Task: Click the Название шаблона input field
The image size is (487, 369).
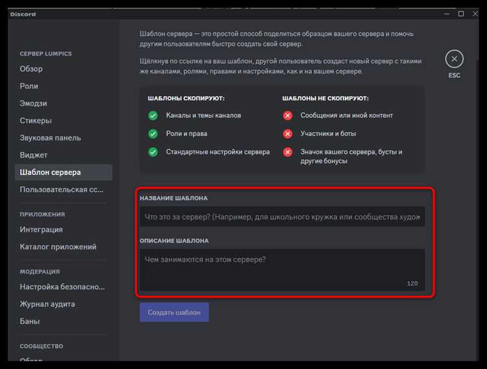Action: click(x=282, y=217)
